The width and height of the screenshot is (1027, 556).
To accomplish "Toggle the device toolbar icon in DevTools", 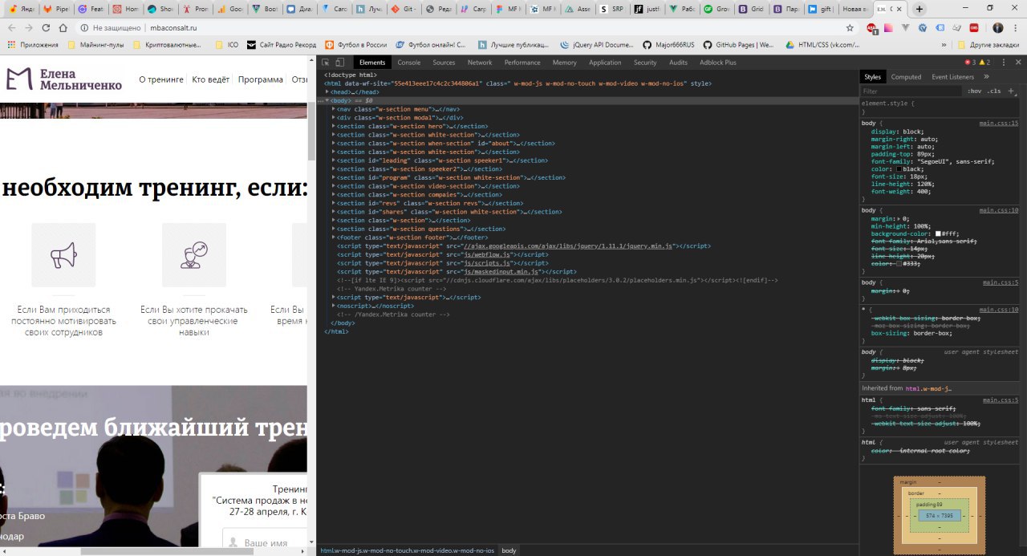I will 339,63.
